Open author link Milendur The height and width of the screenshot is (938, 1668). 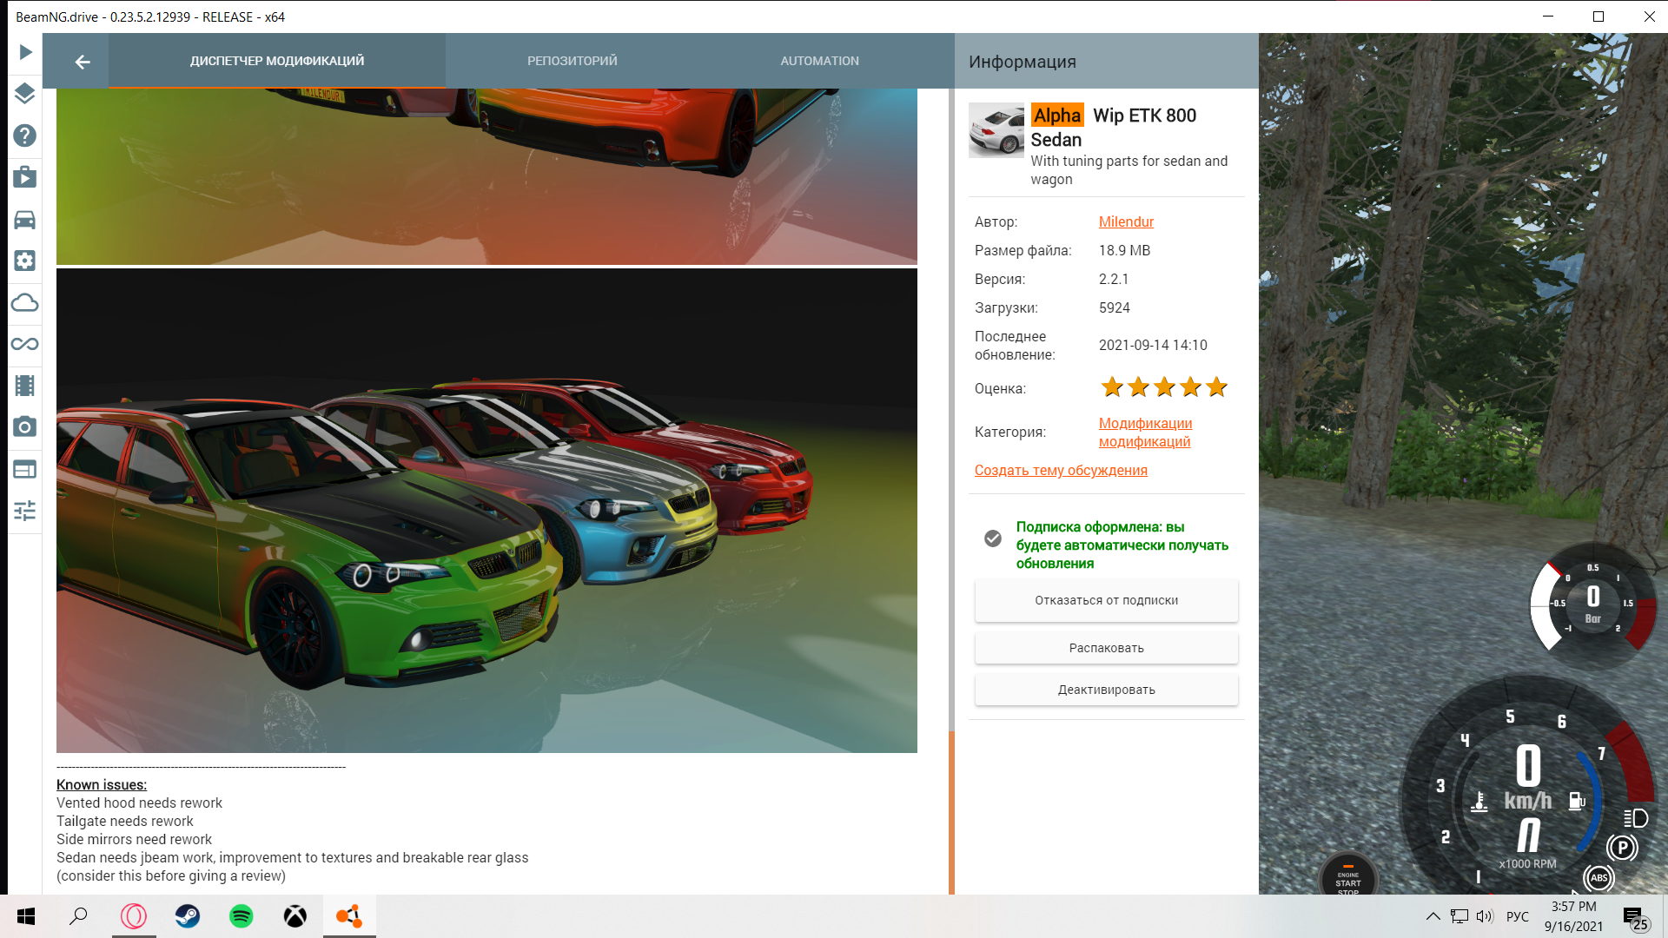pyautogui.click(x=1126, y=221)
